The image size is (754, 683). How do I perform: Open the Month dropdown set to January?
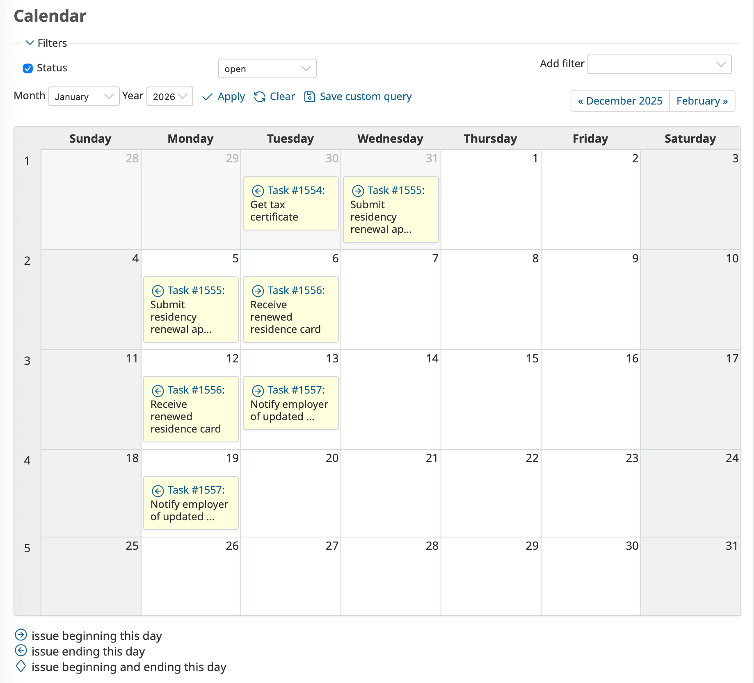[x=84, y=96]
